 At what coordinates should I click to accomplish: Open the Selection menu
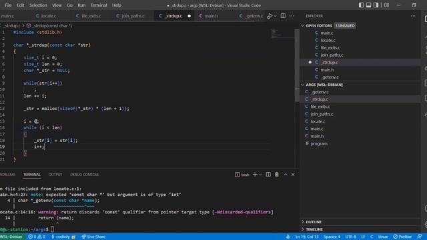click(x=38, y=5)
